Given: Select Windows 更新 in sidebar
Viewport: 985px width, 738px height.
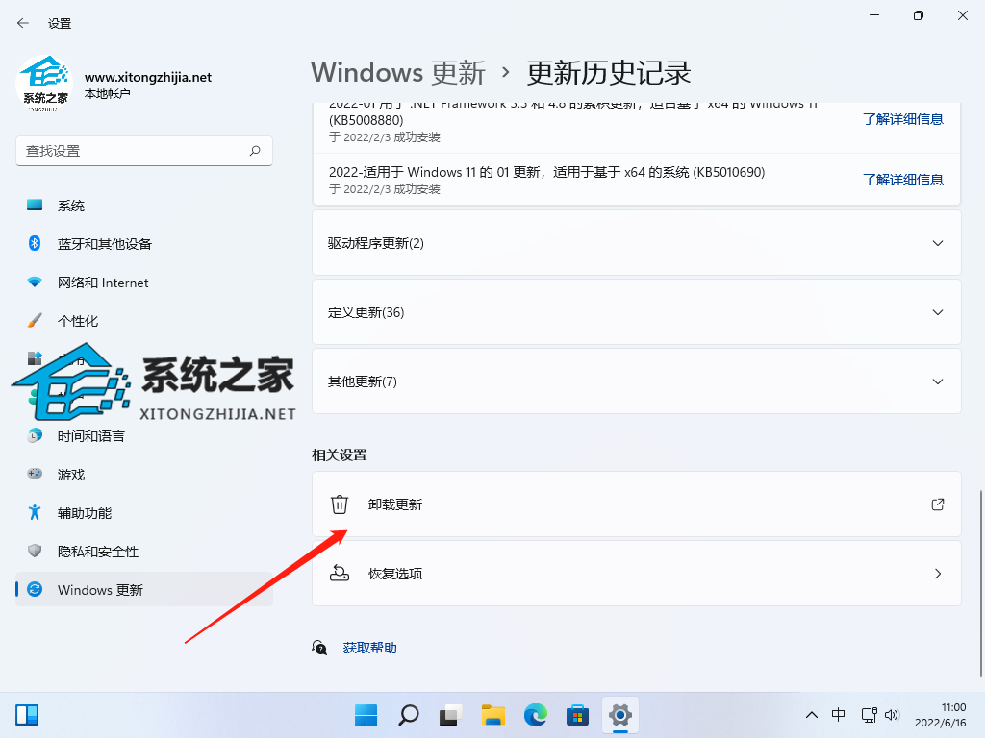Looking at the screenshot, I should coord(144,589).
